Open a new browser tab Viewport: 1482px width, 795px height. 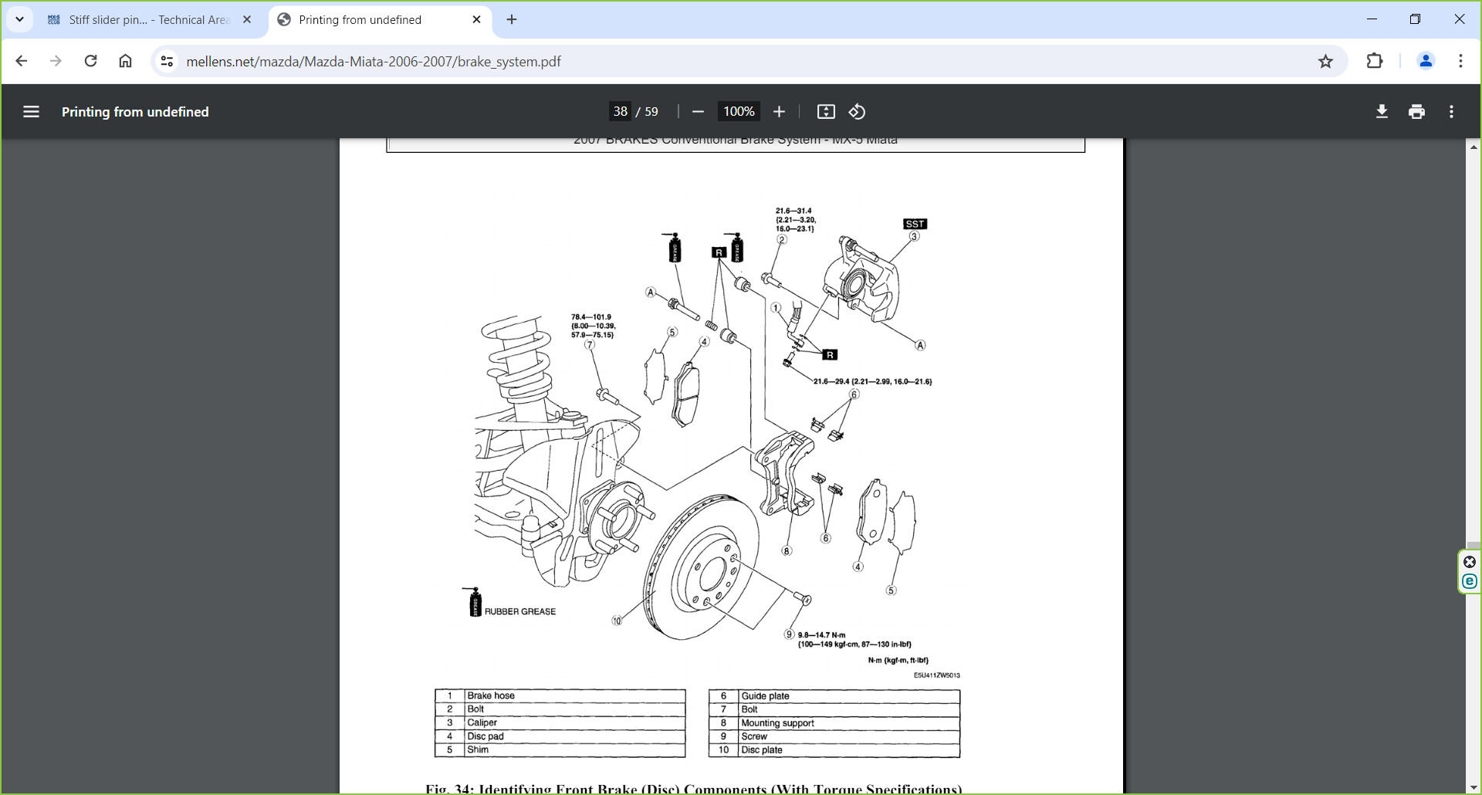point(512,20)
